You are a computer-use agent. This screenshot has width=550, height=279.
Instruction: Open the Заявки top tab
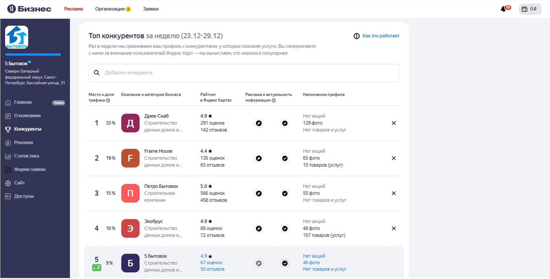point(151,9)
